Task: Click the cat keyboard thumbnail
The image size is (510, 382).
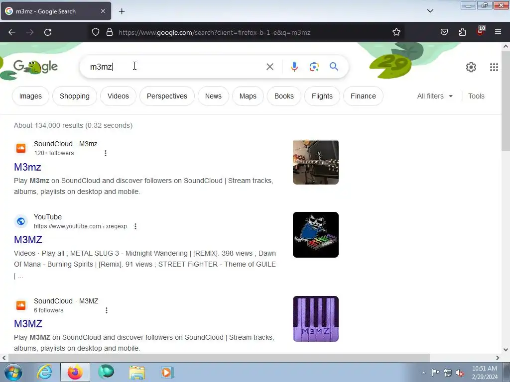Action: point(315,235)
